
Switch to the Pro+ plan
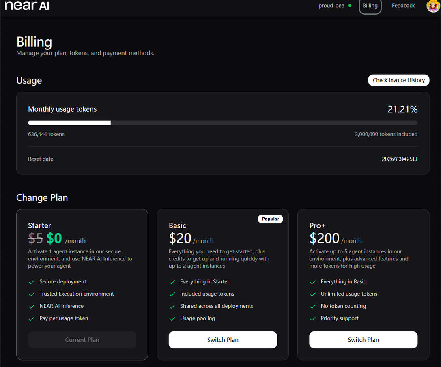pyautogui.click(x=364, y=340)
